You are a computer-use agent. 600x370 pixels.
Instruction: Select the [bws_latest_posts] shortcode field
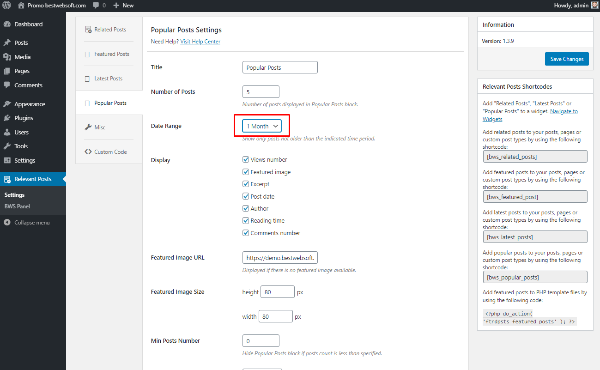point(535,237)
